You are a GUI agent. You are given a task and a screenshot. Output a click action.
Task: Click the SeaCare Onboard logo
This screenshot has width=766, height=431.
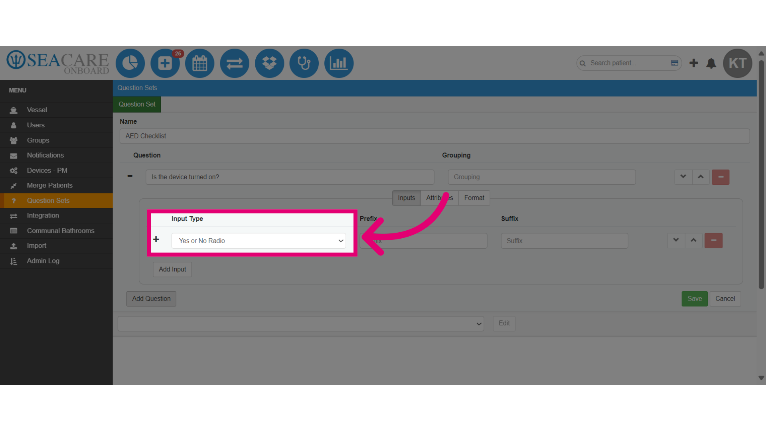58,62
